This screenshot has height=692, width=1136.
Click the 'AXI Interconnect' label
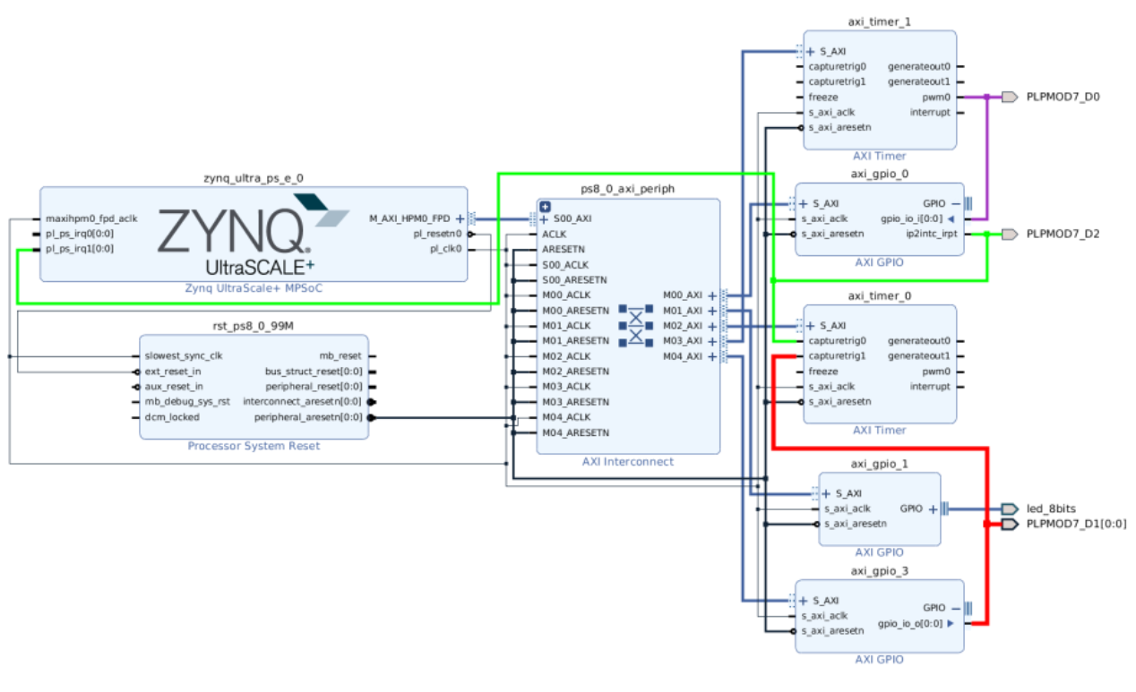pos(627,461)
